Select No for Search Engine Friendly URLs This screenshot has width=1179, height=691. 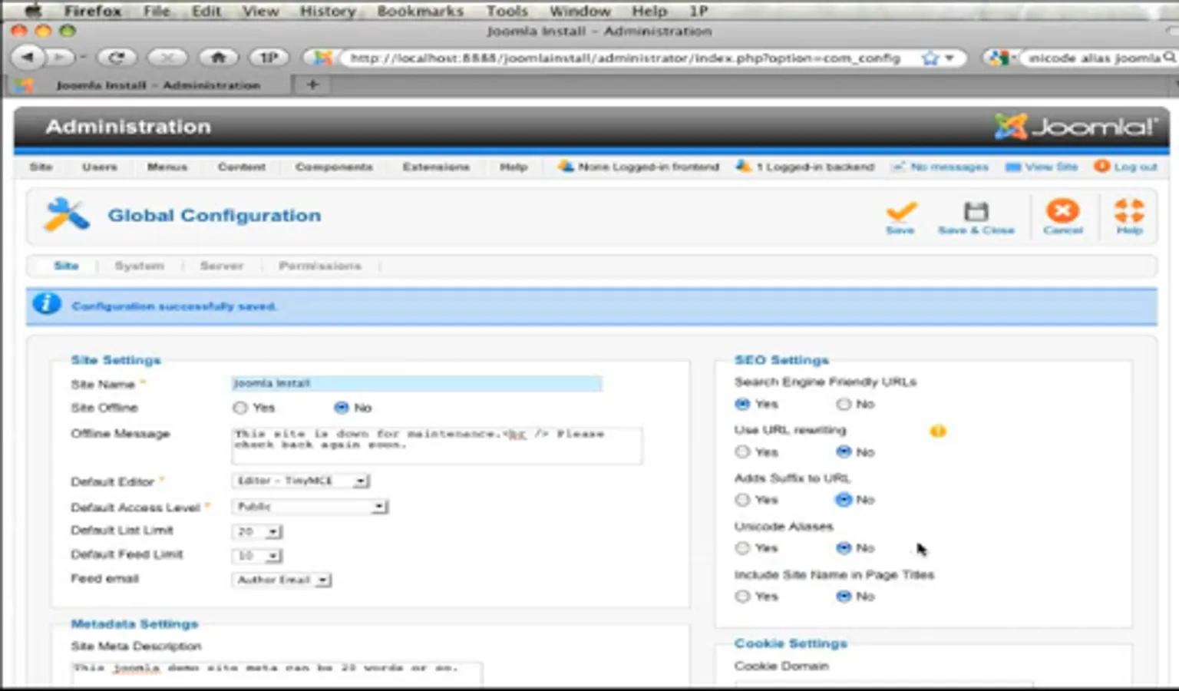coord(844,404)
